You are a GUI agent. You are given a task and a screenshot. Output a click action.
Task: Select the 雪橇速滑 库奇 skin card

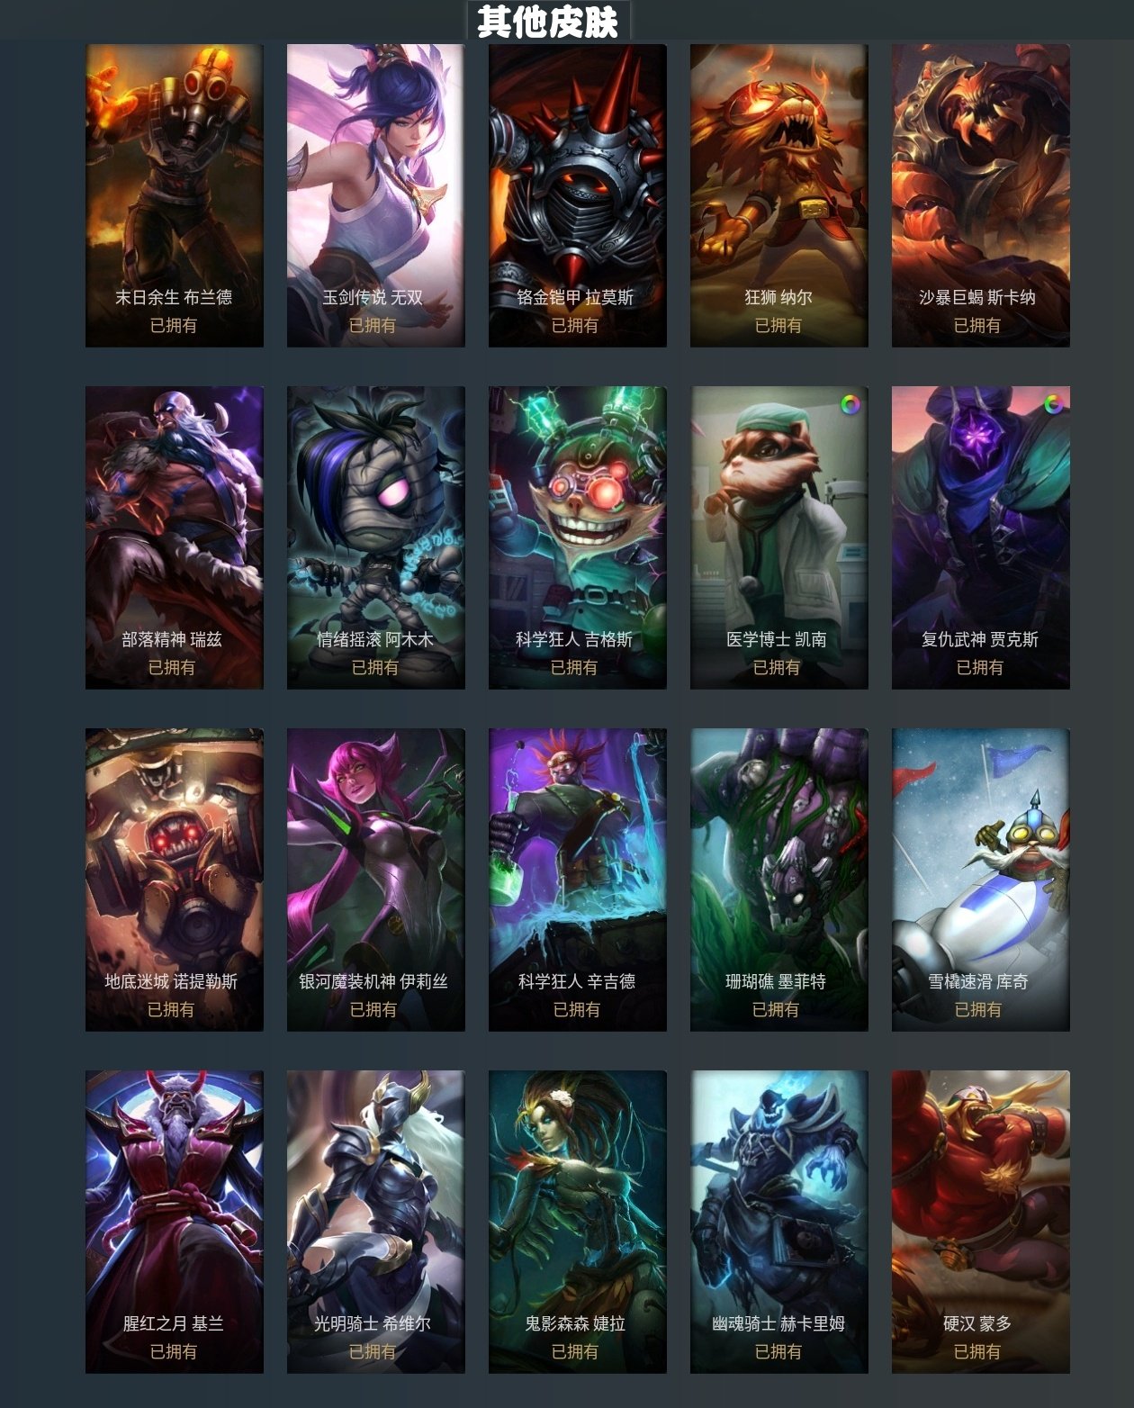click(981, 880)
